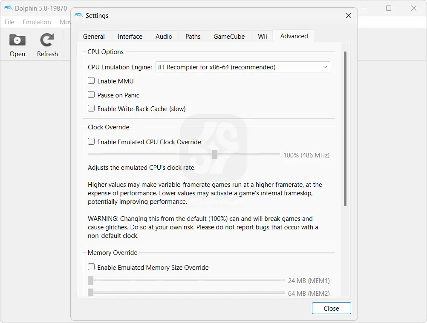This screenshot has height=323, width=427.
Task: Tick Enable Emulated Memory Size Override
Action: tap(91, 267)
